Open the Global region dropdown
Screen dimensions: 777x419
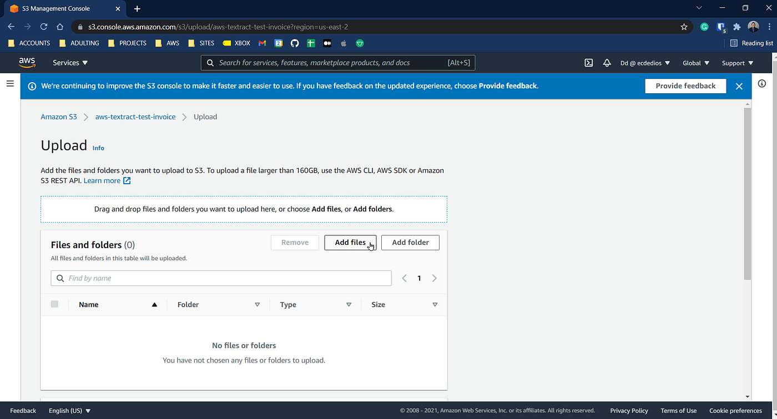[x=696, y=63]
